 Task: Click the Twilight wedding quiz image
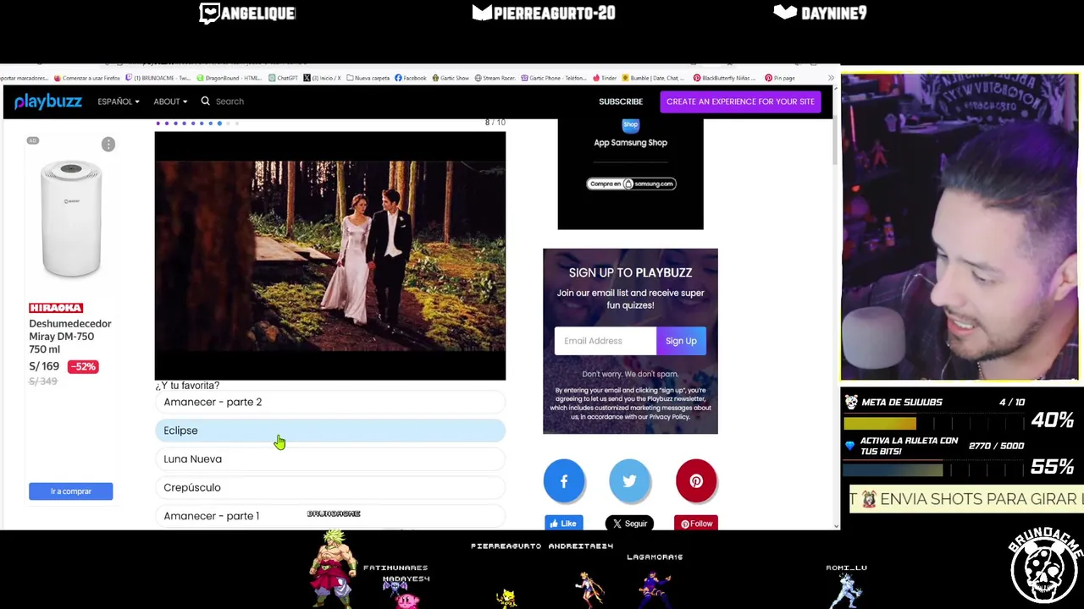click(x=330, y=255)
